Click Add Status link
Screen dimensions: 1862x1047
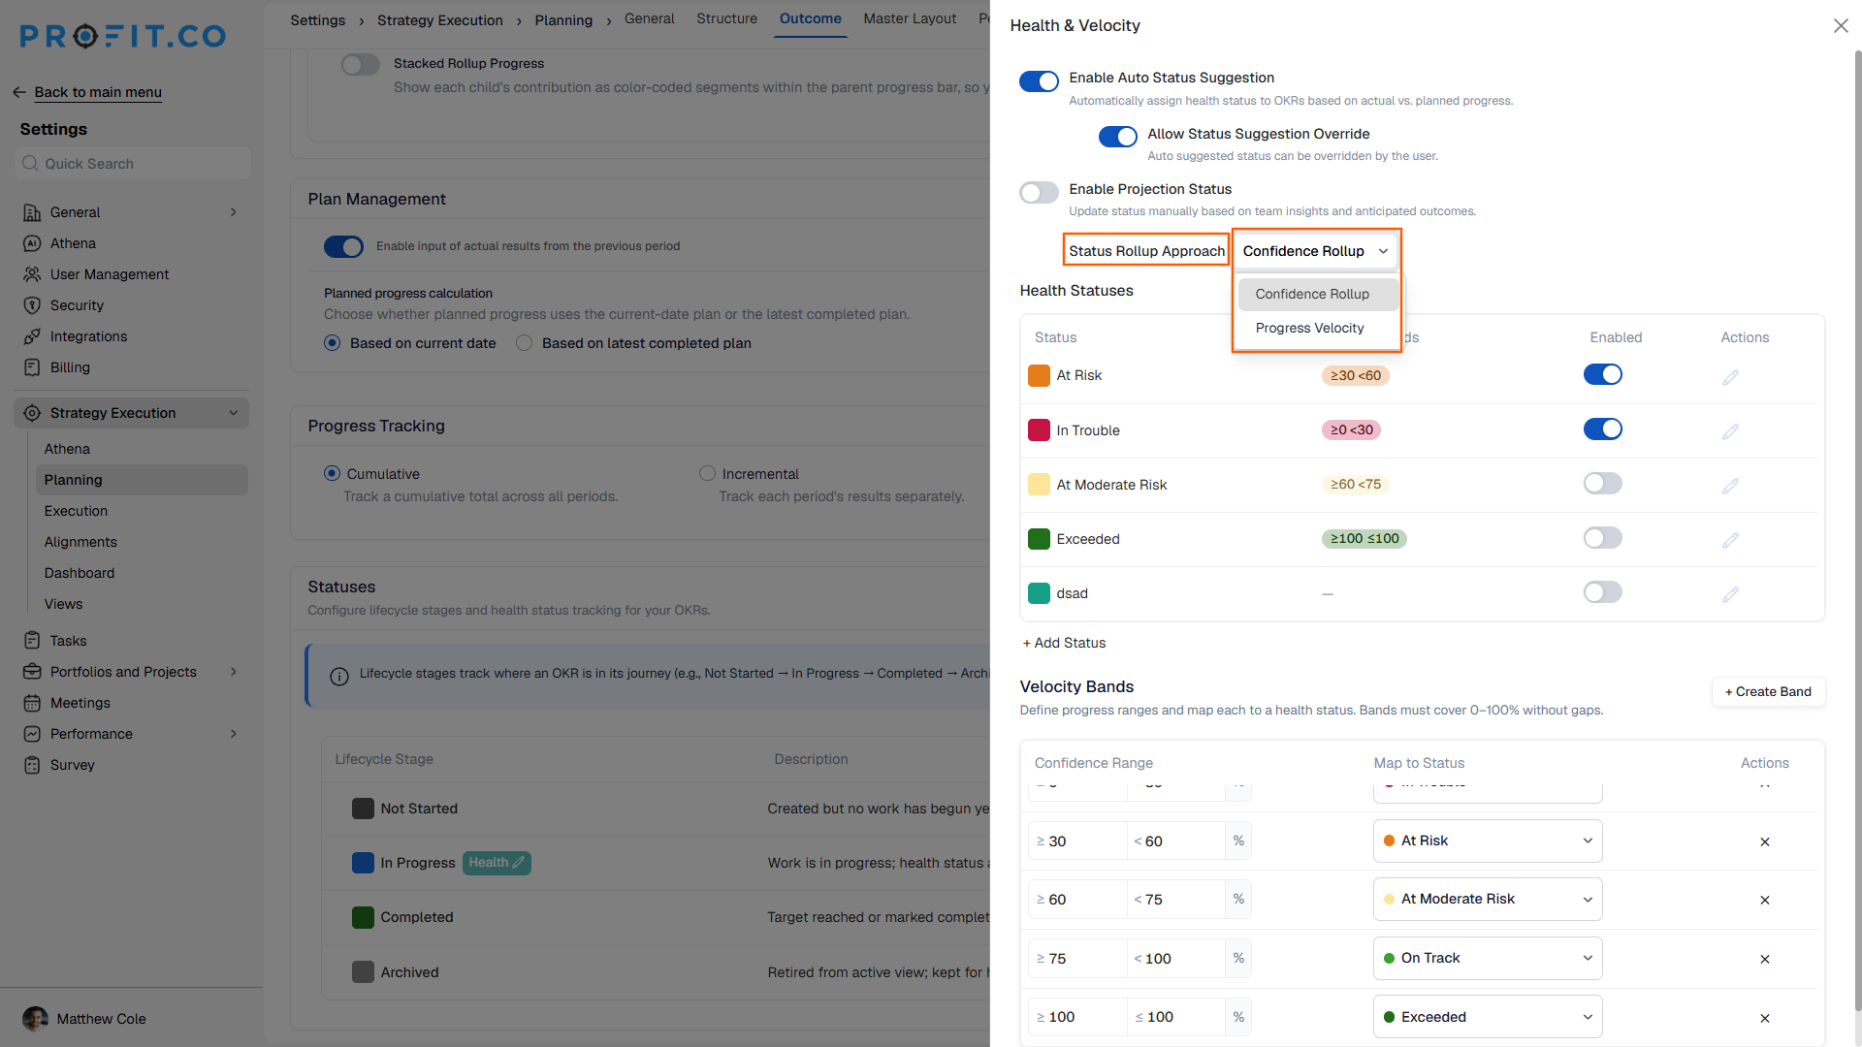point(1064,643)
